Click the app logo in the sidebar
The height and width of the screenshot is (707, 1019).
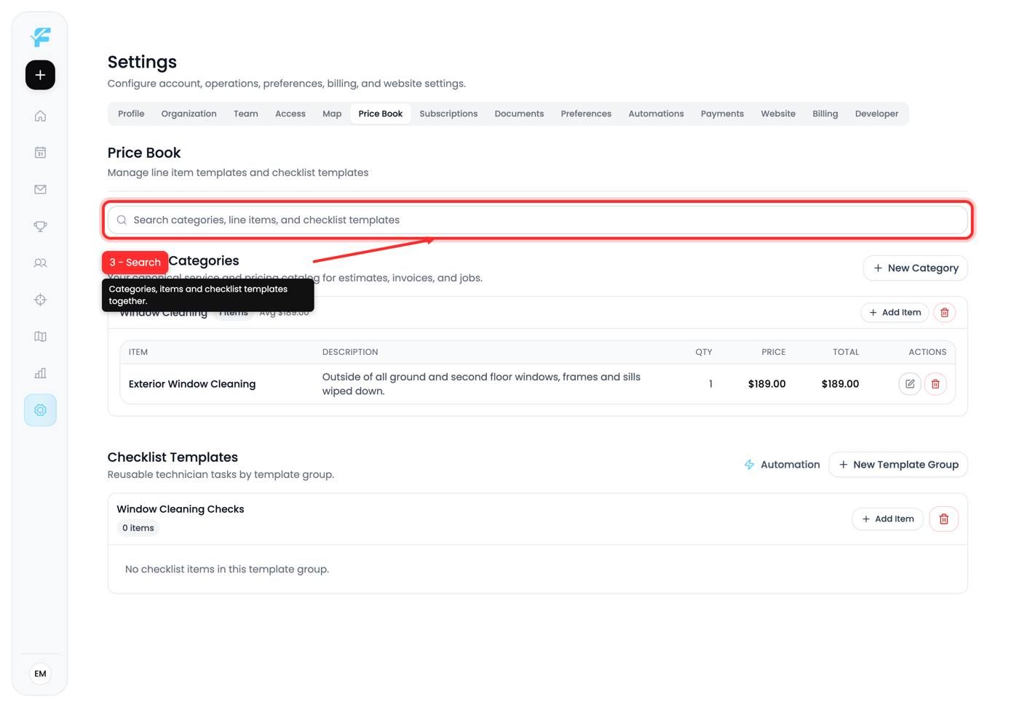pyautogui.click(x=41, y=36)
